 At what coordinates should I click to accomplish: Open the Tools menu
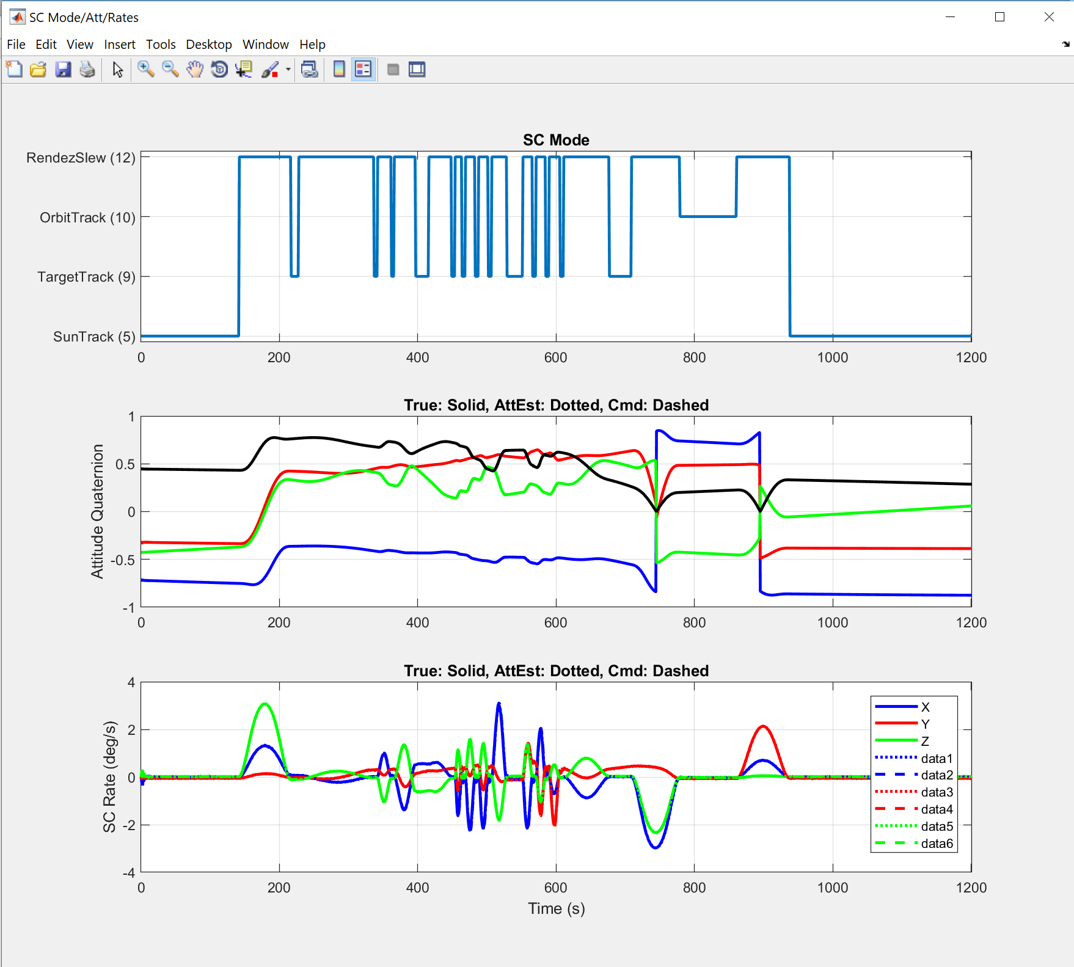click(x=161, y=44)
